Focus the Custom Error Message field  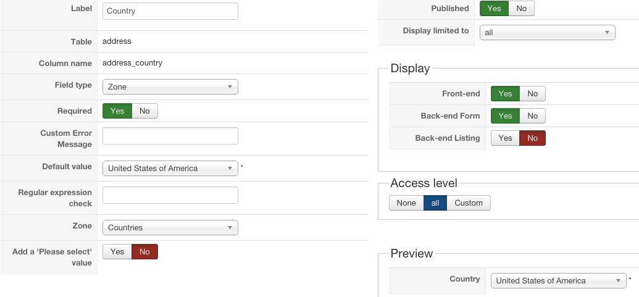click(170, 136)
